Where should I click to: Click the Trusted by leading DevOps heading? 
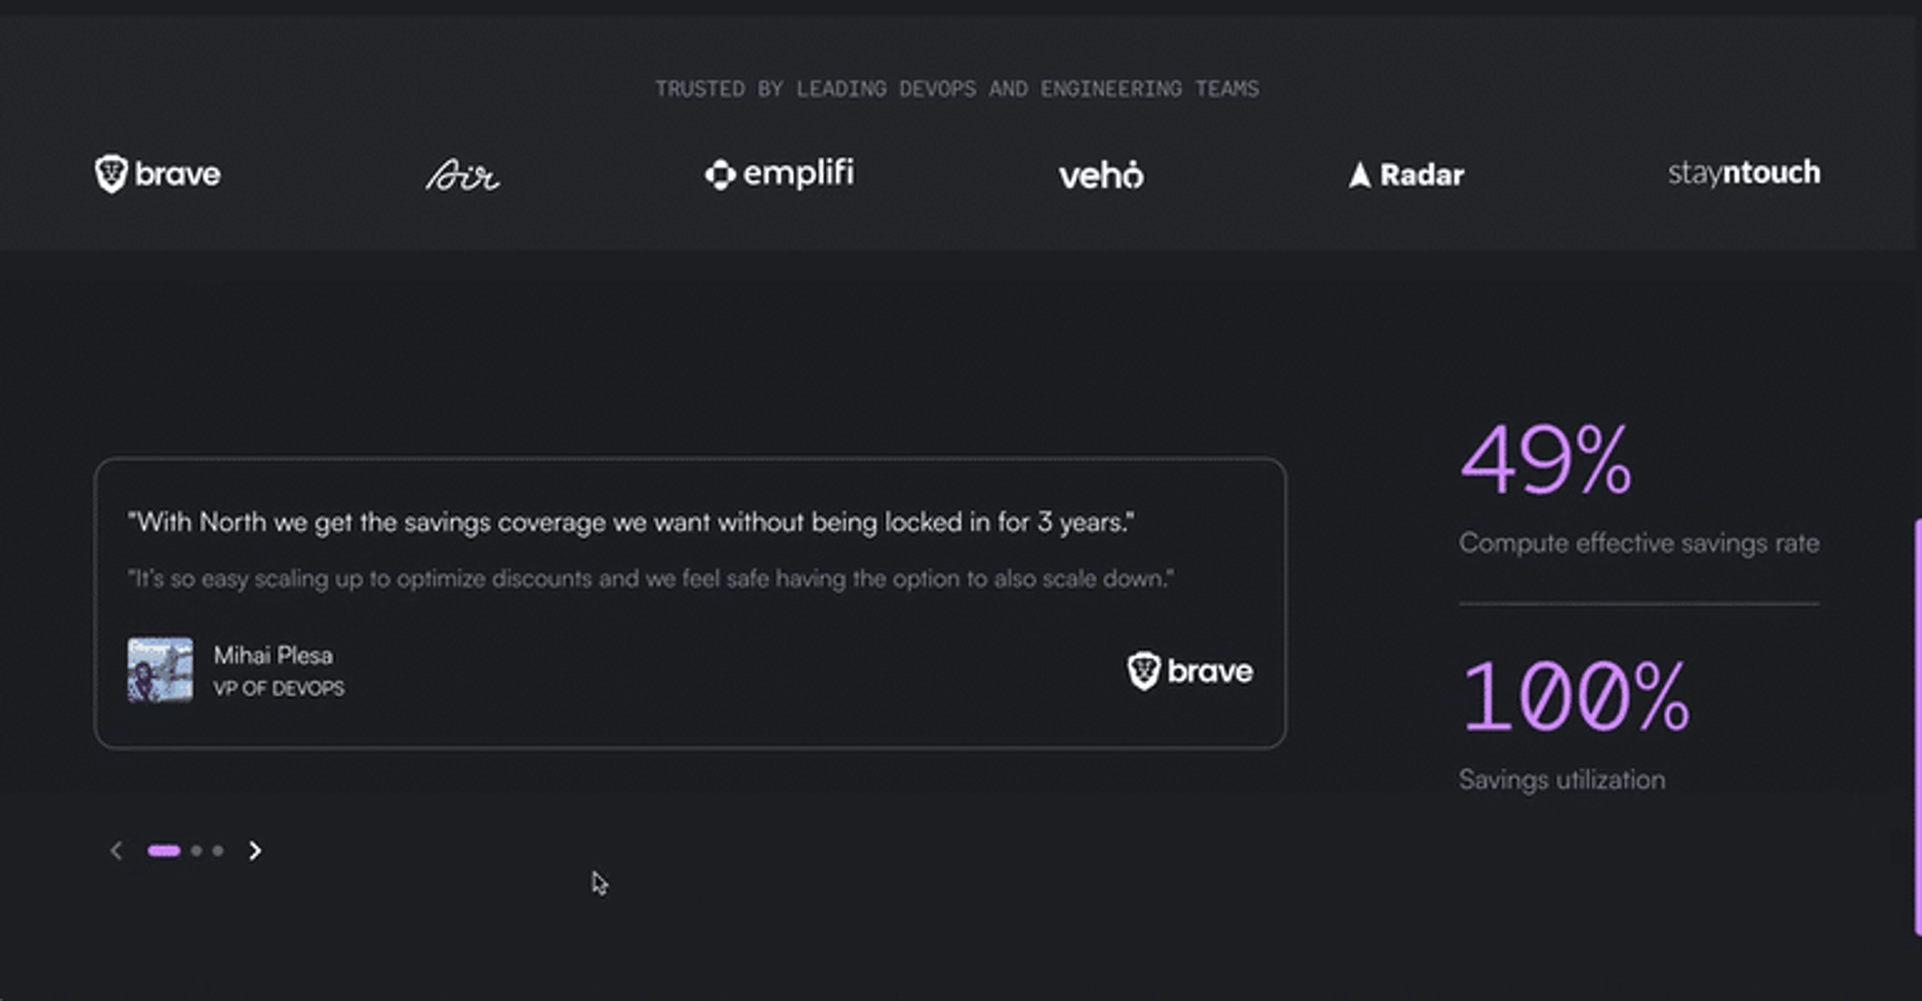[x=957, y=89]
